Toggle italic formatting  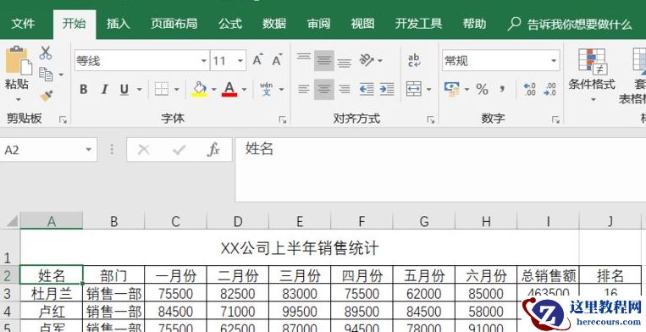tap(105, 89)
